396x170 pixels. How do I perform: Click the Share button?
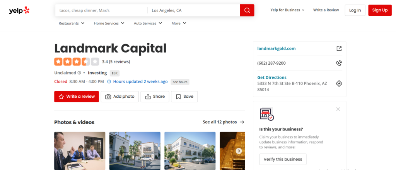pos(155,97)
